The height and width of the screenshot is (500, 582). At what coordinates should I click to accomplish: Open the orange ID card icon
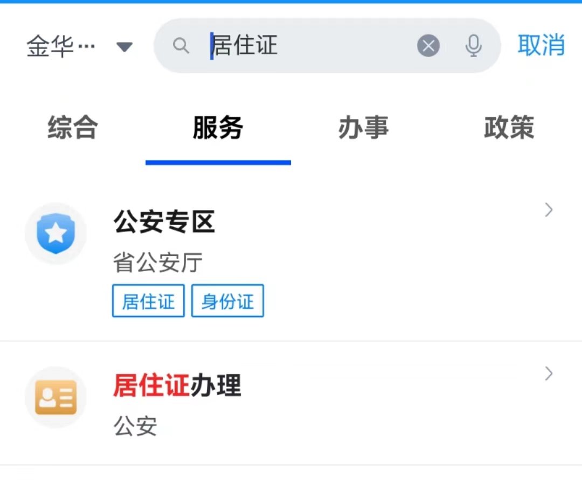pyautogui.click(x=56, y=397)
